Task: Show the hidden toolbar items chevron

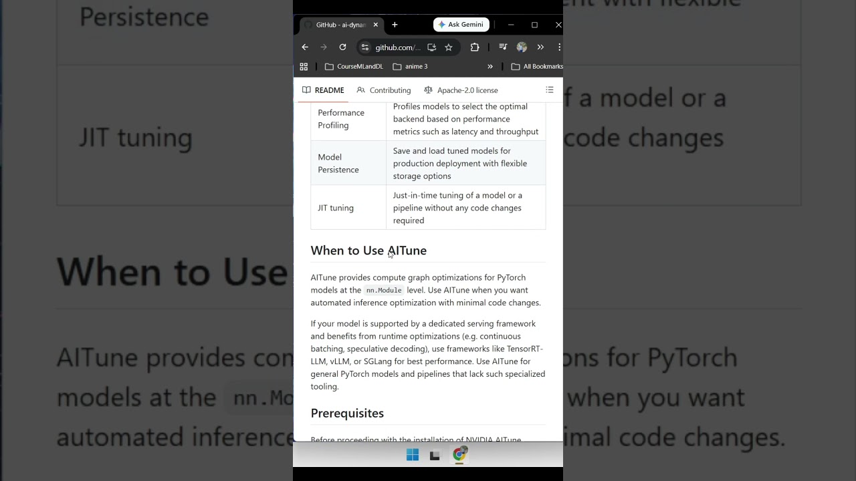Action: pyautogui.click(x=540, y=47)
